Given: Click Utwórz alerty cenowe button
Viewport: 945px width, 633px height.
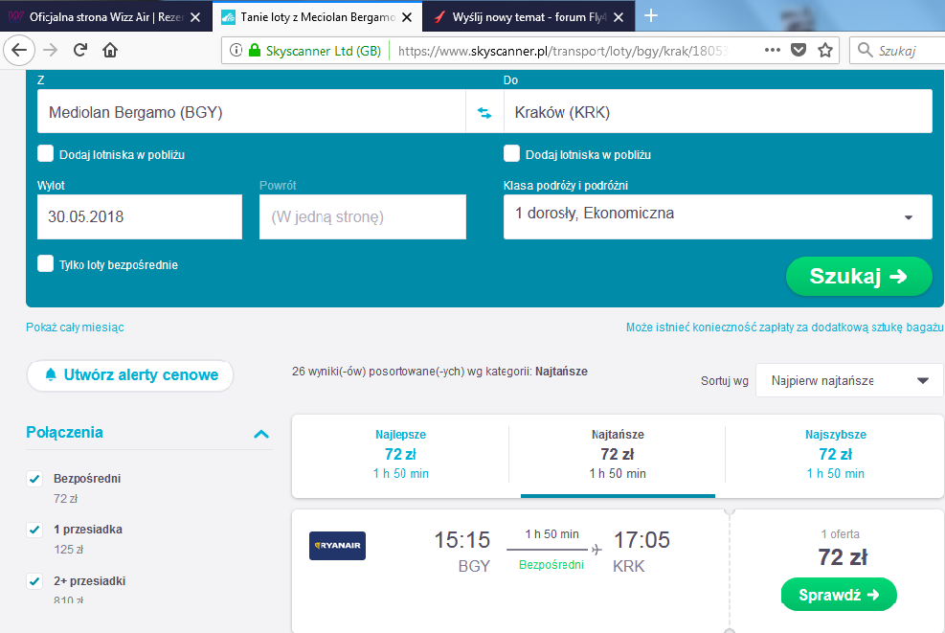Looking at the screenshot, I should (130, 375).
